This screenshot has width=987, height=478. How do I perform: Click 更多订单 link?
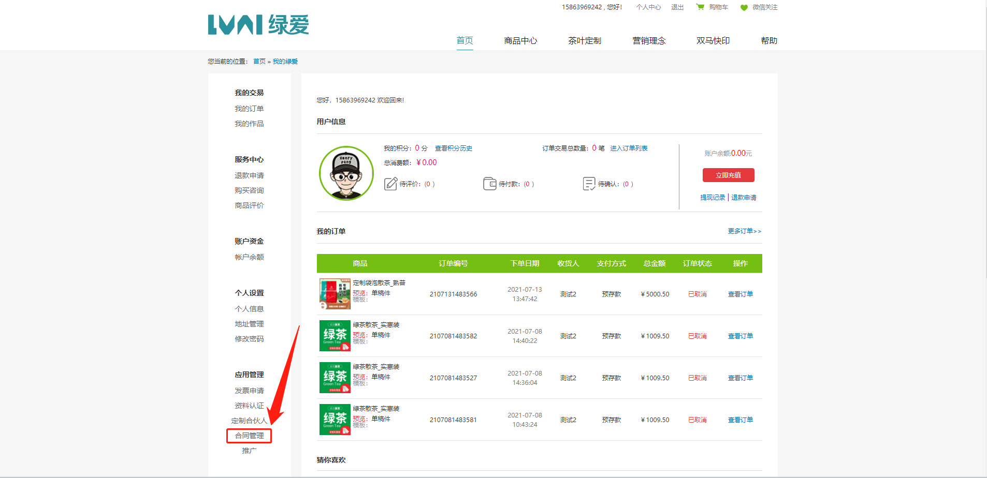744,231
